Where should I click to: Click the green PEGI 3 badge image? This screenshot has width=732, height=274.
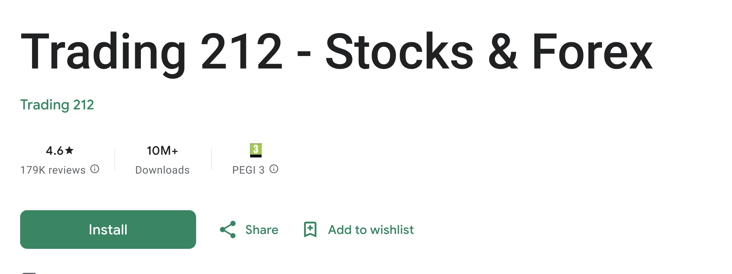256,150
